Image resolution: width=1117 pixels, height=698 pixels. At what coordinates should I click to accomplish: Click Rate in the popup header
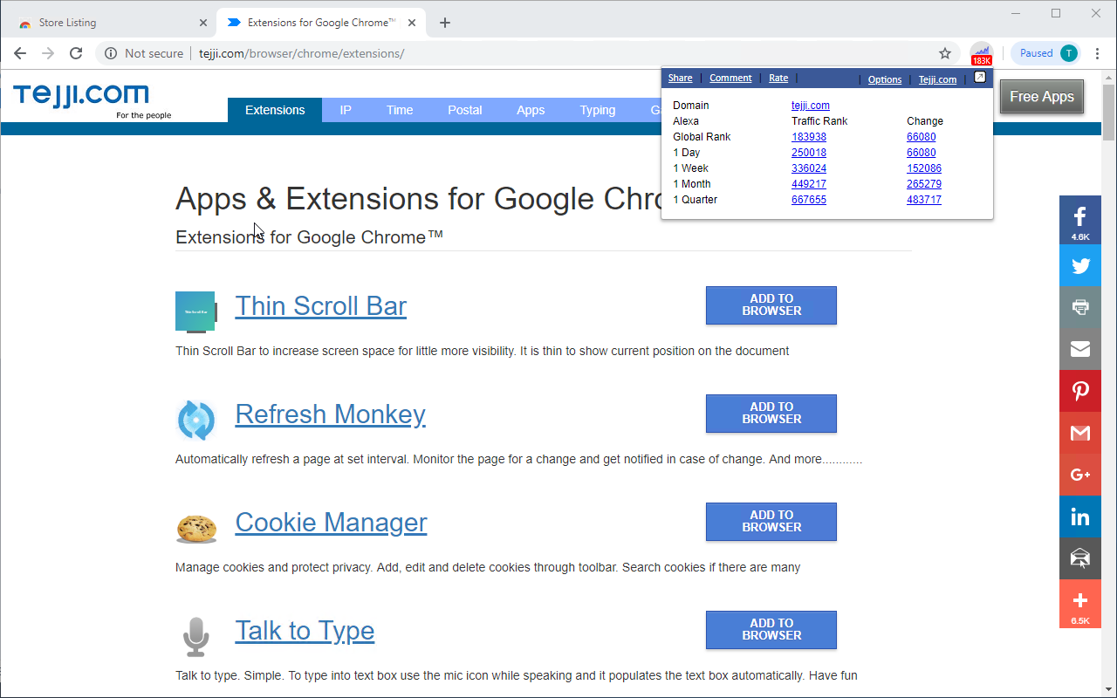(778, 79)
